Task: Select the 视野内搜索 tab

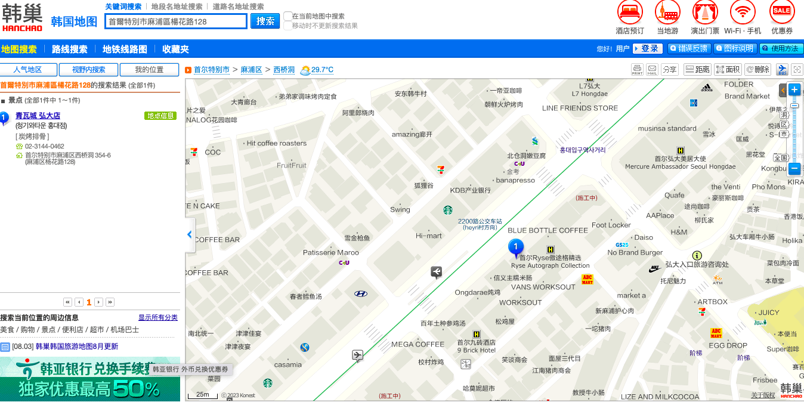Action: point(87,69)
